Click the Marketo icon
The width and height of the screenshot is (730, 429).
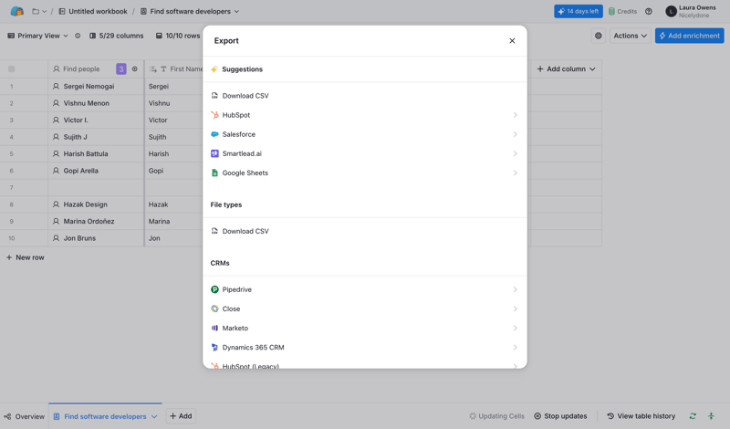click(214, 328)
